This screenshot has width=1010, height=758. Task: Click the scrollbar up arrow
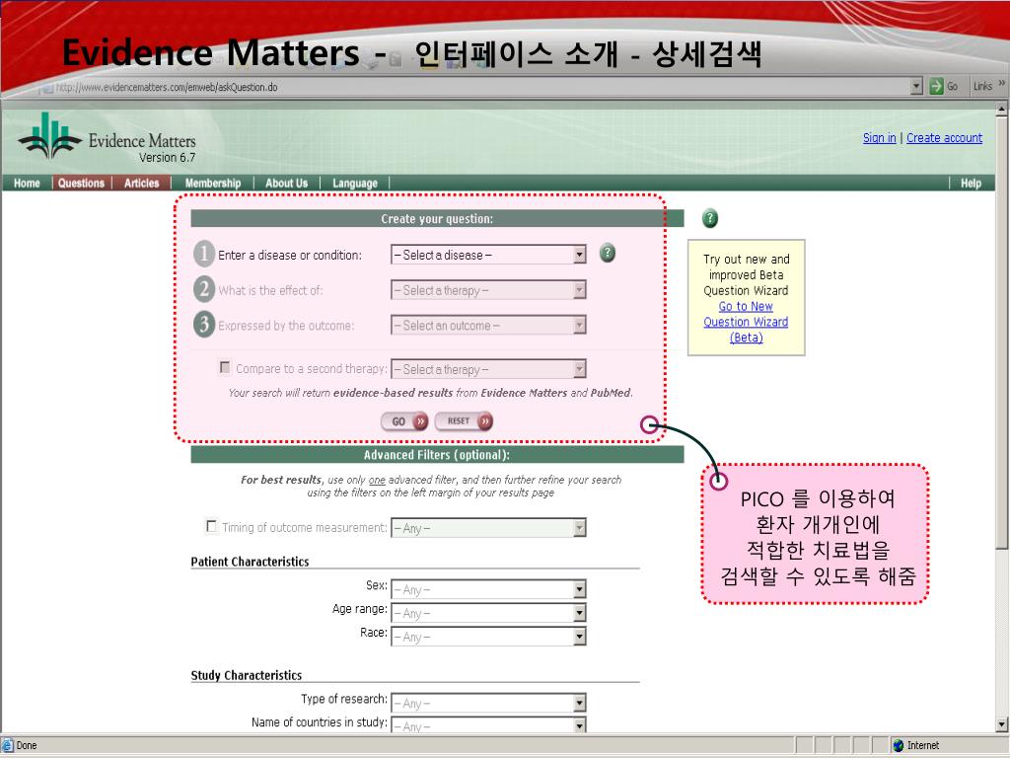click(x=1002, y=109)
